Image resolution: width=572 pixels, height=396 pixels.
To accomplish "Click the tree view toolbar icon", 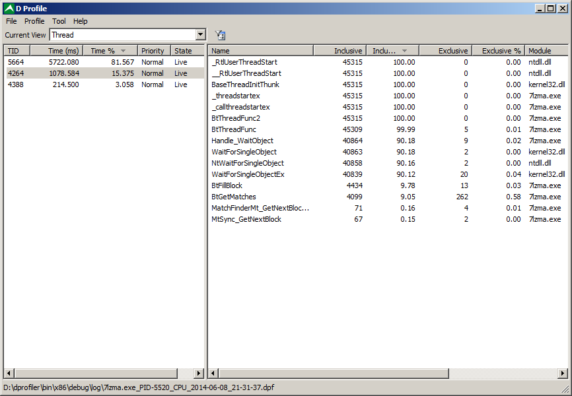I will (x=221, y=35).
